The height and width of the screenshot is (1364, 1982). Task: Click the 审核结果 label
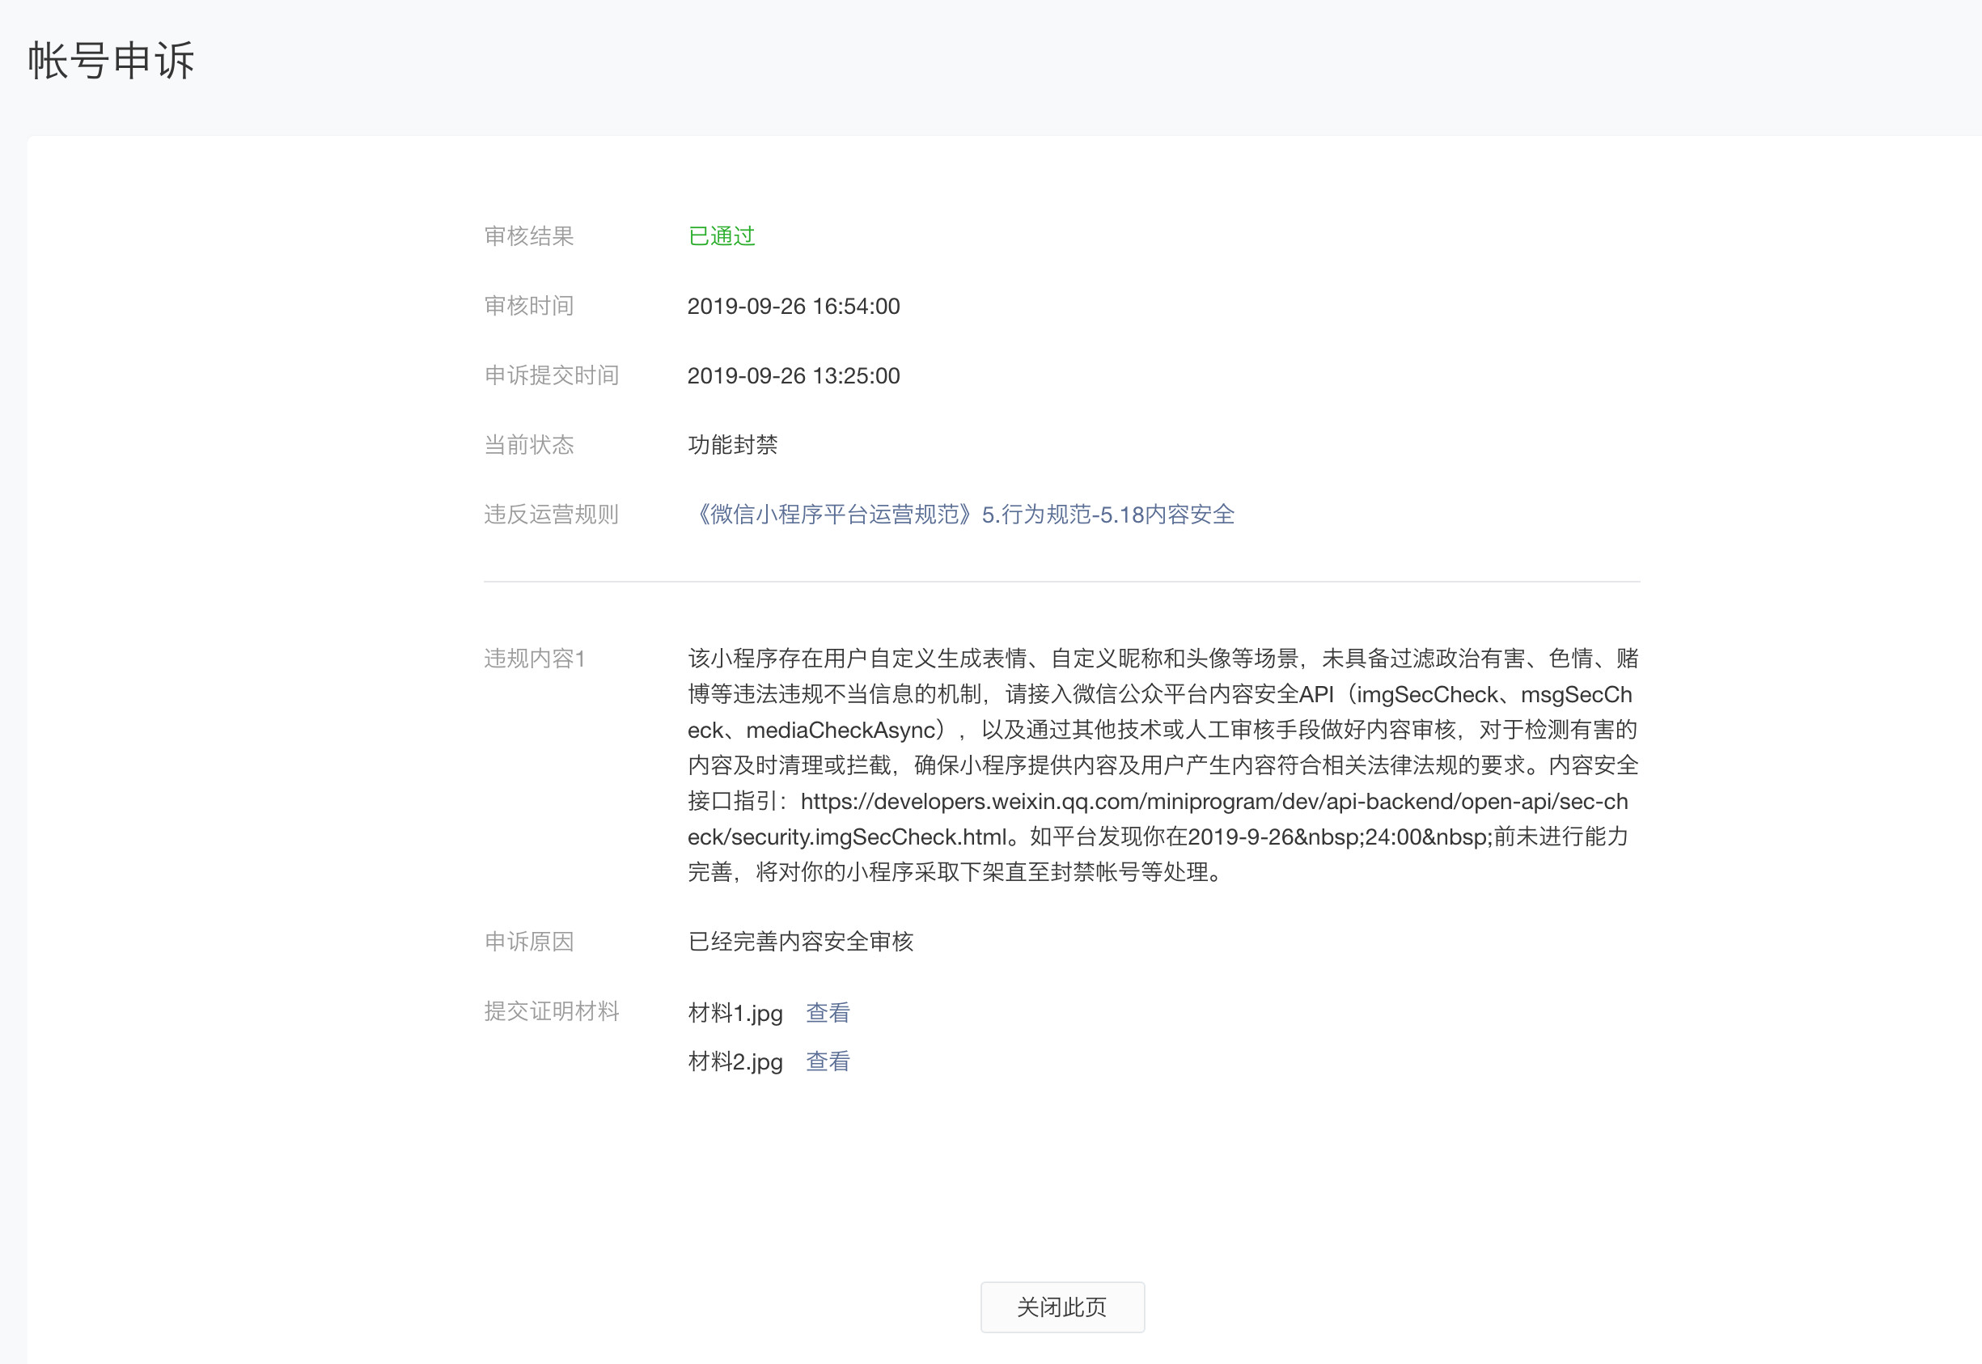click(x=529, y=236)
